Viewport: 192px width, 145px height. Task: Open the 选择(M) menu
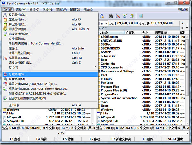[21, 9]
